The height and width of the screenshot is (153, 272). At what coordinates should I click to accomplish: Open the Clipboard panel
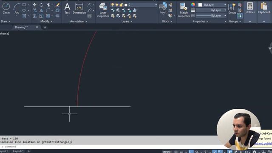click(264, 8)
